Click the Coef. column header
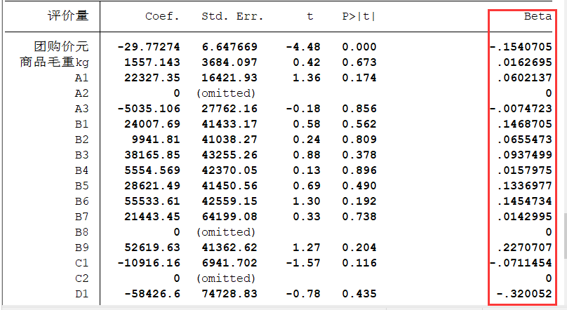This screenshot has height=310, width=567. (162, 17)
